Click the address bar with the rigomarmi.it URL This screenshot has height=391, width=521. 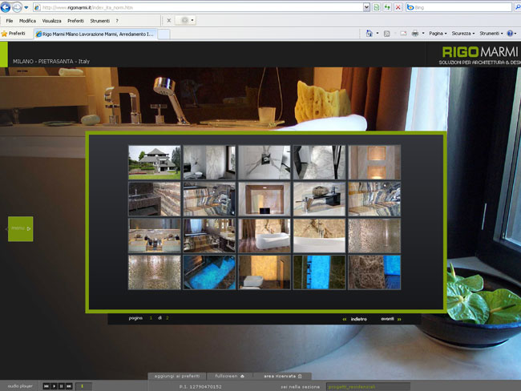click(x=199, y=7)
